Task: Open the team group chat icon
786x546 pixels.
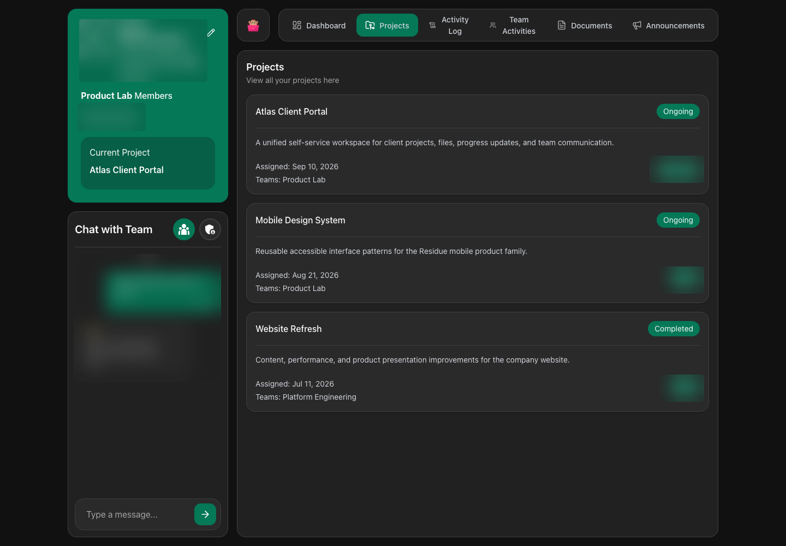Action: point(184,229)
